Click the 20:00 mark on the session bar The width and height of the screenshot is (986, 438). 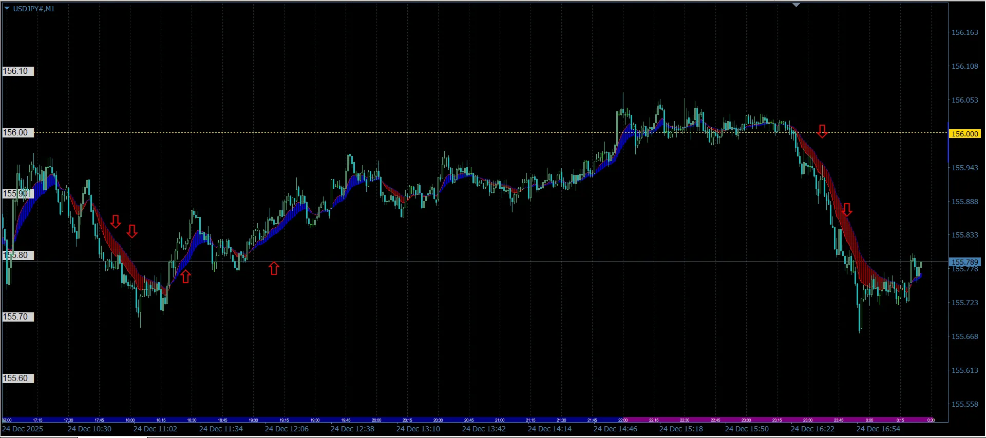pos(376,420)
